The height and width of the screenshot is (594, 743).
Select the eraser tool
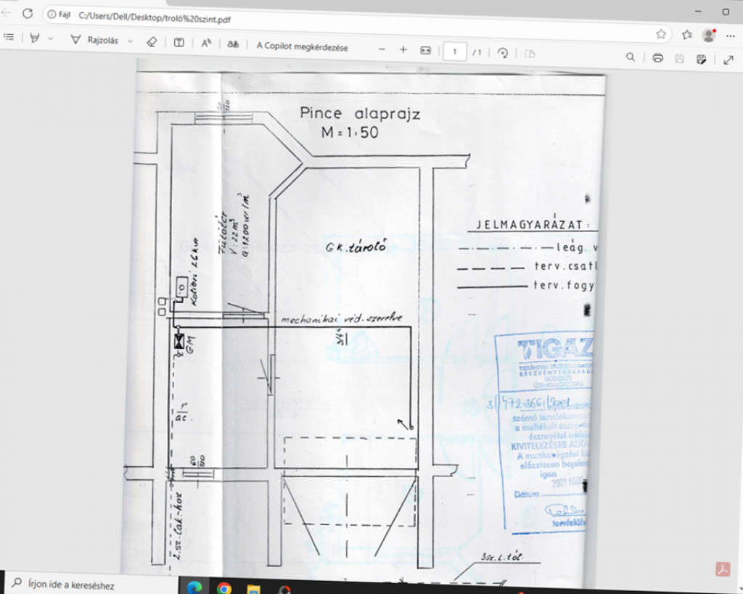(x=152, y=42)
